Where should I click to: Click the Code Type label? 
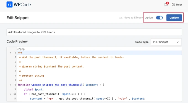[142, 42]
